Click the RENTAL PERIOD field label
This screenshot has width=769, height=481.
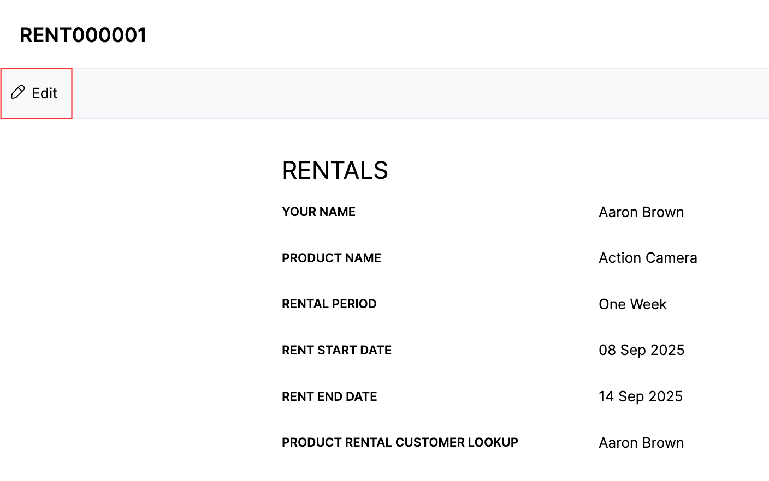click(329, 304)
